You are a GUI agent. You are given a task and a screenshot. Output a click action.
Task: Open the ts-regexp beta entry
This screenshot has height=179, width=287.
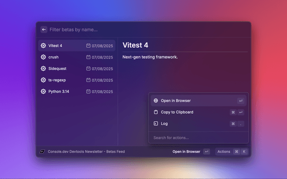pyautogui.click(x=57, y=80)
